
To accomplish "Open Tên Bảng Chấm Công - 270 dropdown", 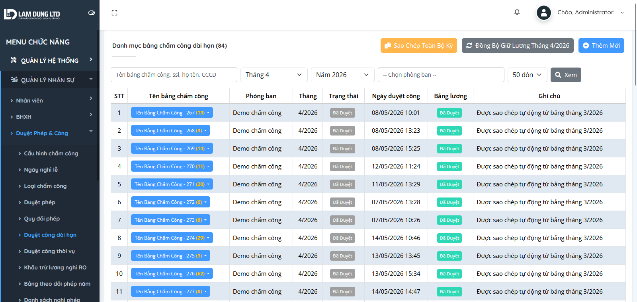I will 172,166.
